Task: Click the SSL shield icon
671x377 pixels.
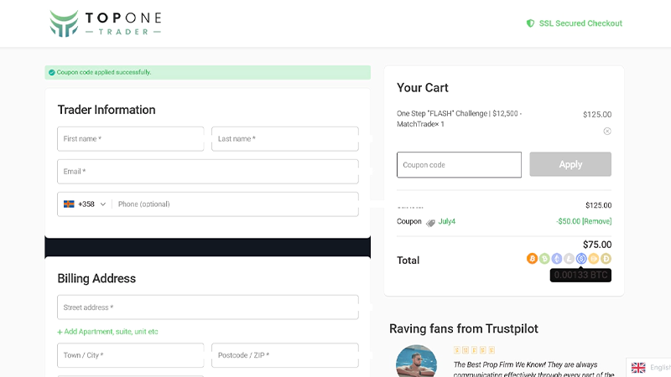Action: (x=530, y=23)
